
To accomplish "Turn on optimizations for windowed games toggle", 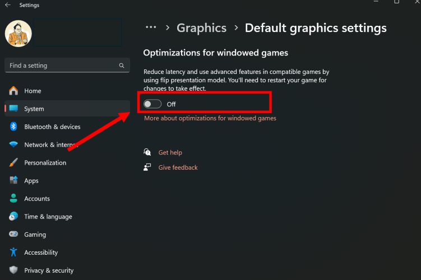I will pos(152,104).
